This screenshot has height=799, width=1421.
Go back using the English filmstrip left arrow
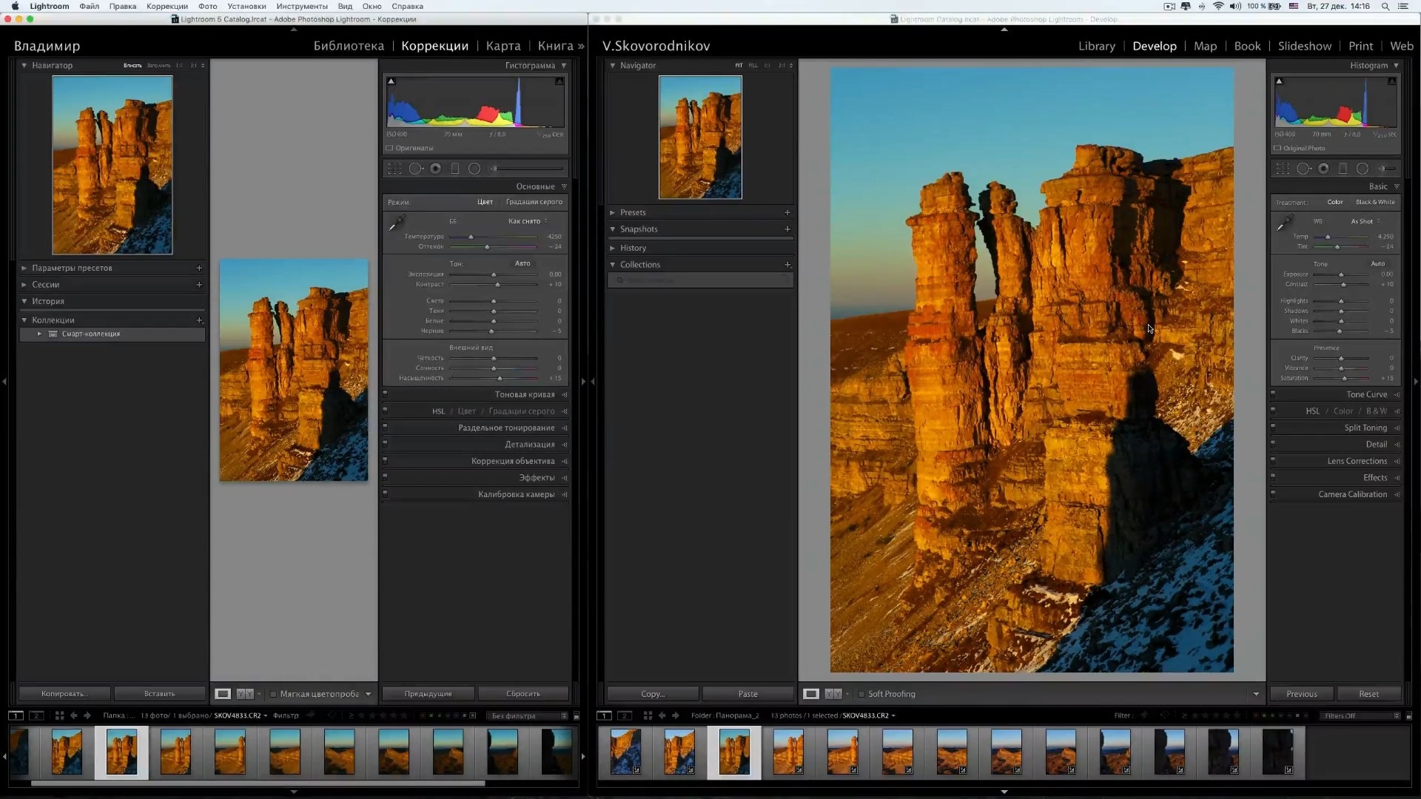click(x=662, y=715)
